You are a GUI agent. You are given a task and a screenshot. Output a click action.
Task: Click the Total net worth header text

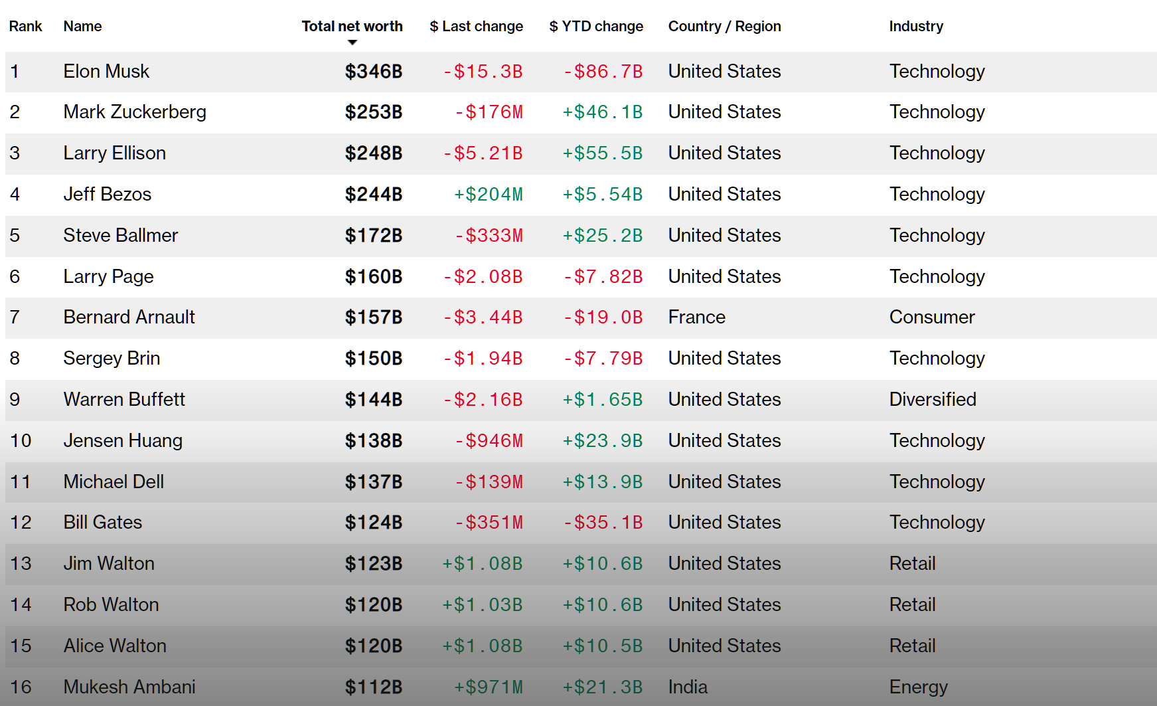tap(352, 27)
